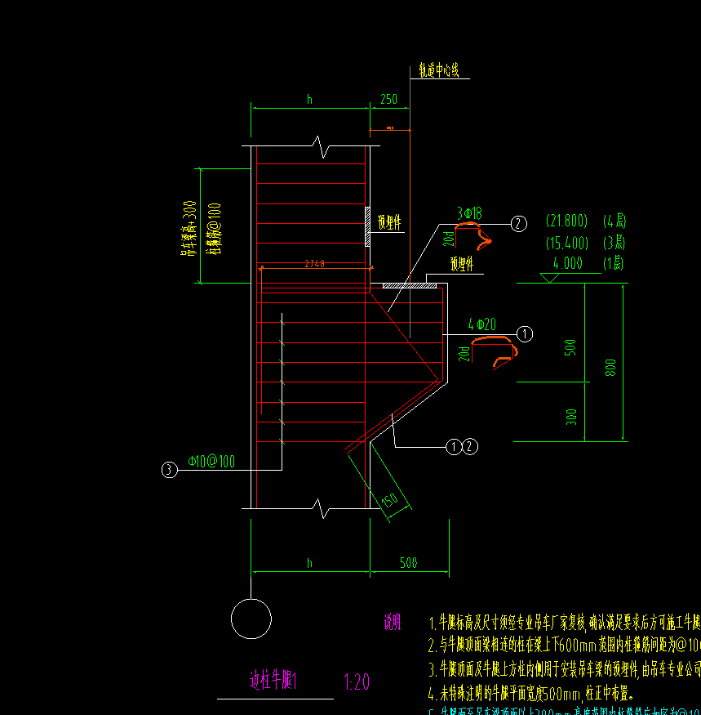The width and height of the screenshot is (701, 715).
Task: Click the '3Φ18' rebar annotation
Action: click(x=469, y=213)
